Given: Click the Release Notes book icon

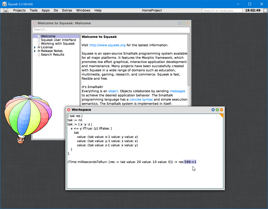Looking at the screenshot, I should 39,51.
